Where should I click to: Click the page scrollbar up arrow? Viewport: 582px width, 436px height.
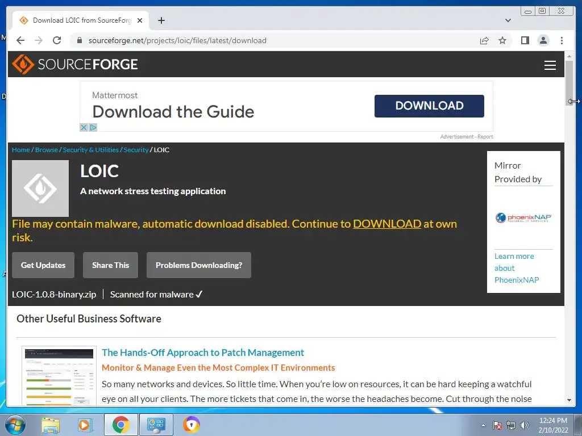coord(569,56)
